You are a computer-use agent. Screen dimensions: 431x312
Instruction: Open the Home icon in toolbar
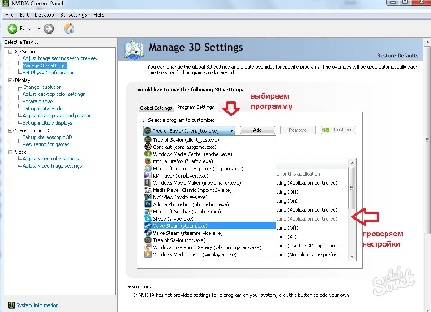tap(69, 28)
